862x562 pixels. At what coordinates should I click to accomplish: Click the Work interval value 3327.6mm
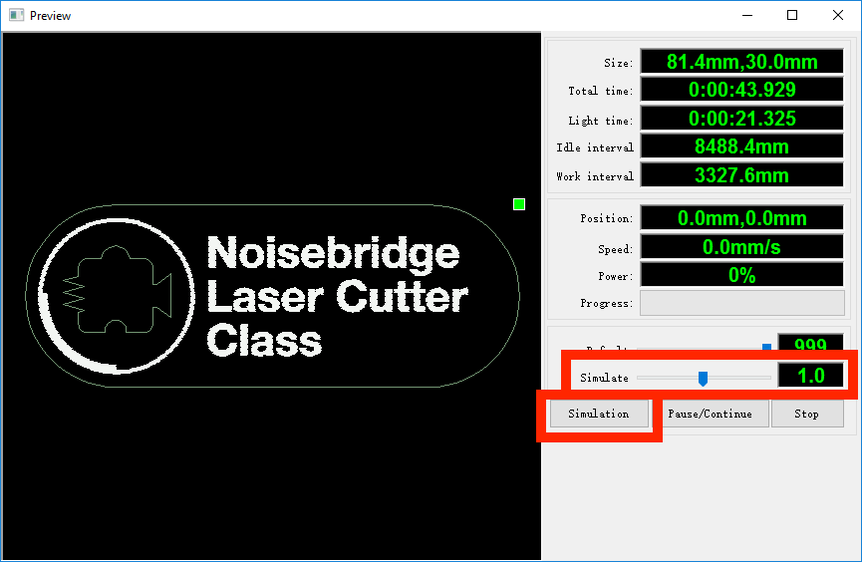point(741,175)
